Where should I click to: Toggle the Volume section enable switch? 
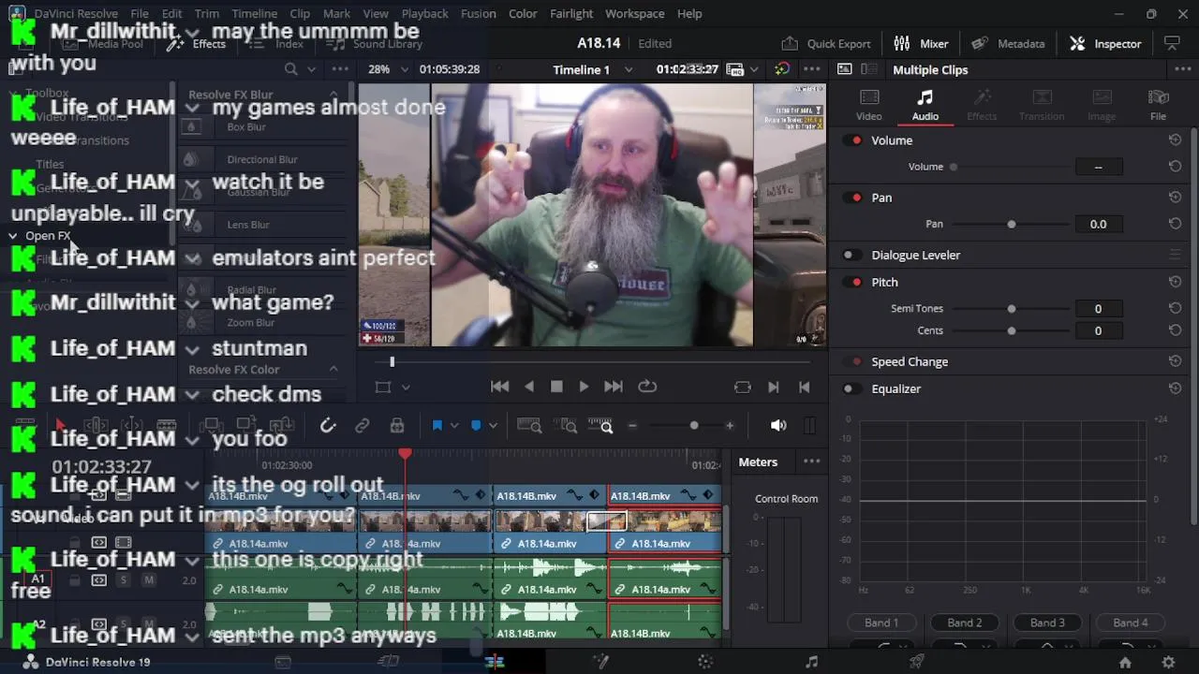(852, 140)
